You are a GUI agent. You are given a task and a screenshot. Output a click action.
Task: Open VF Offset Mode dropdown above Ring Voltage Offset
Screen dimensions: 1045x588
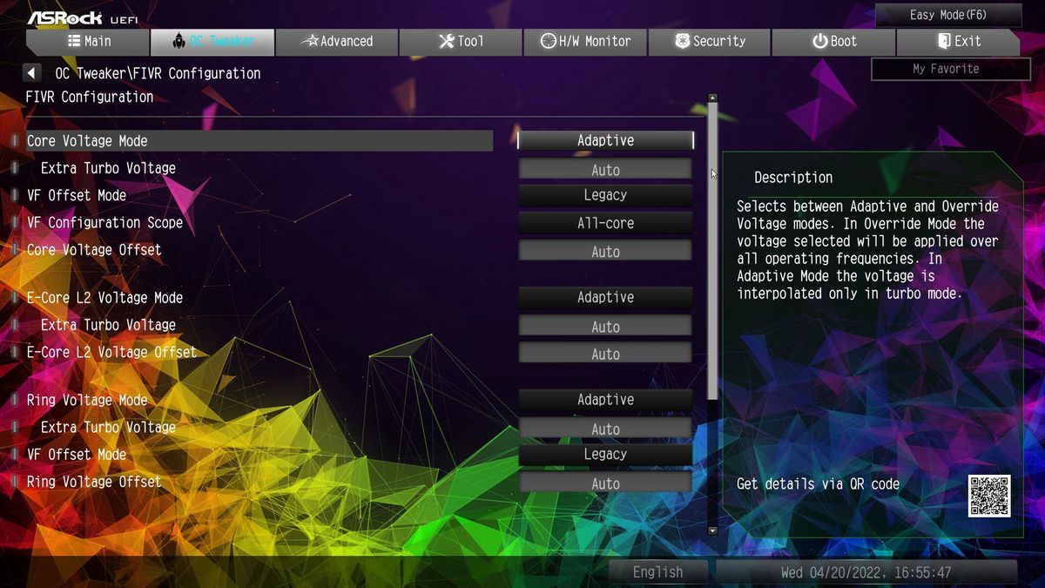point(605,454)
